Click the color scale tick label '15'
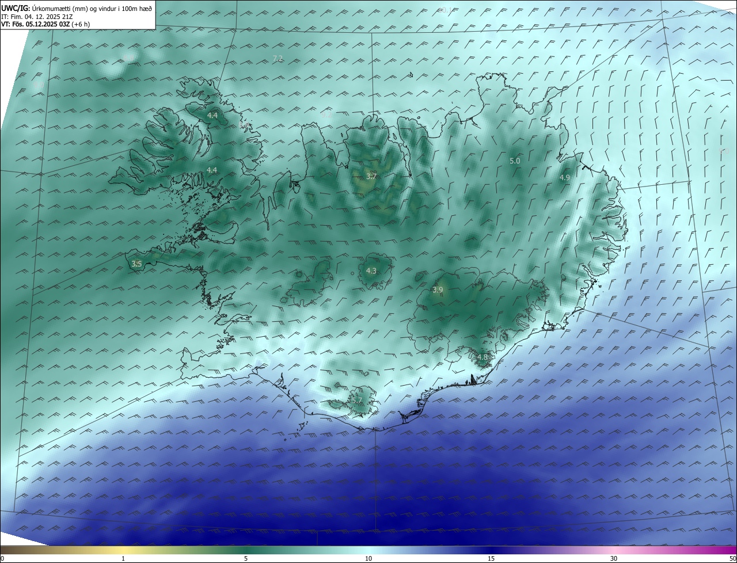Screen dimensions: 737x563 click(491, 558)
